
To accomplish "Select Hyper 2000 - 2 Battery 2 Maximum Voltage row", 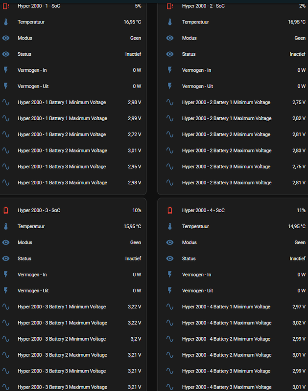I will [x=227, y=151].
